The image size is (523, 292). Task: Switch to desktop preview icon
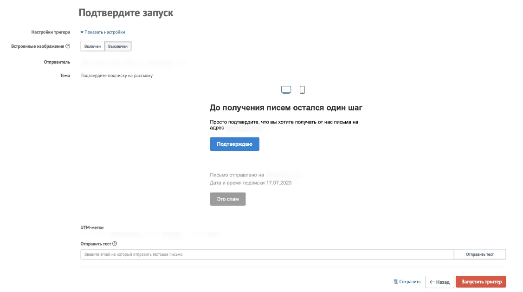coord(286,90)
